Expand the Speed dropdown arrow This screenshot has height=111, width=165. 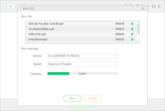pos(115,64)
